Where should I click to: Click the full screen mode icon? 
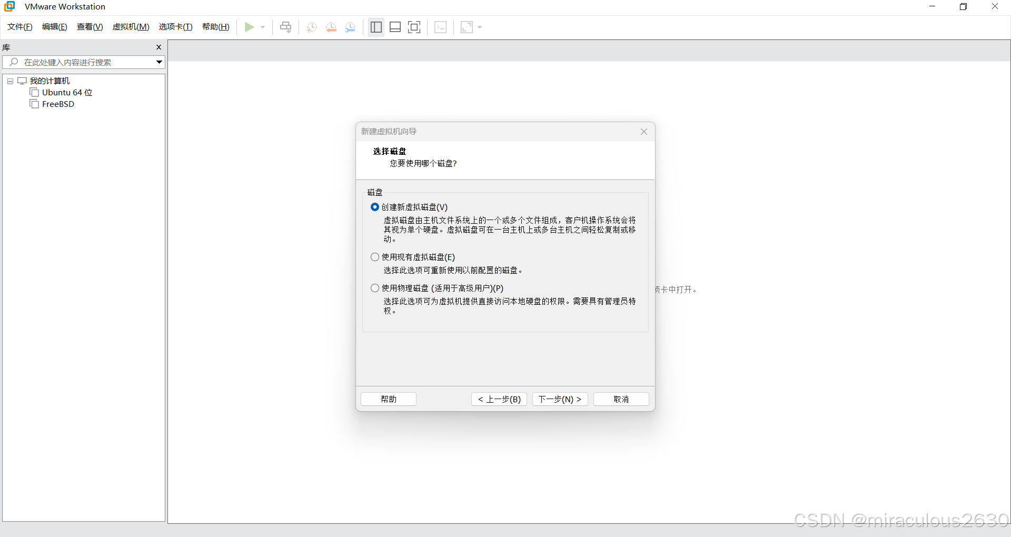[x=414, y=27]
